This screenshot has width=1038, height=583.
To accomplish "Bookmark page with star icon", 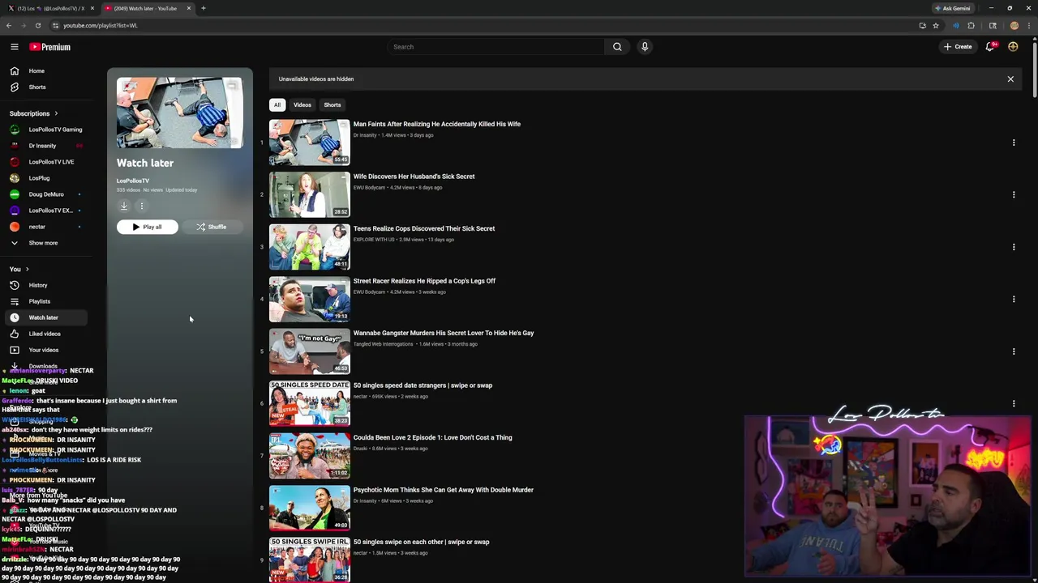I will point(935,25).
